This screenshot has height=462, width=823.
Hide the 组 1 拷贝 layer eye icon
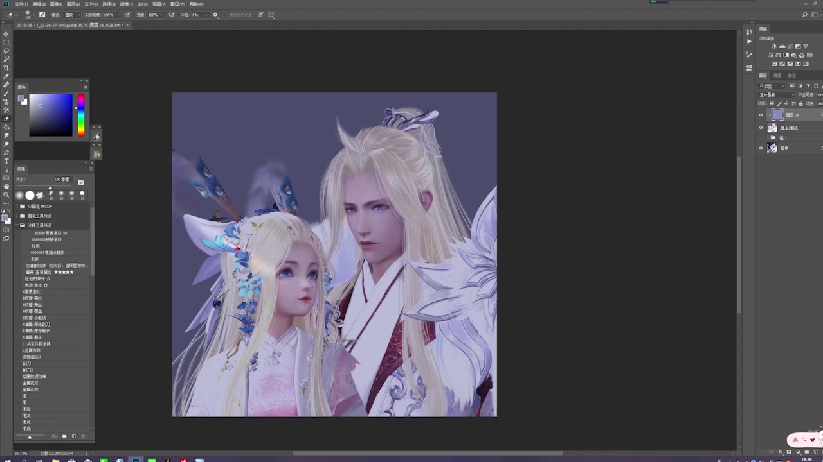click(761, 128)
